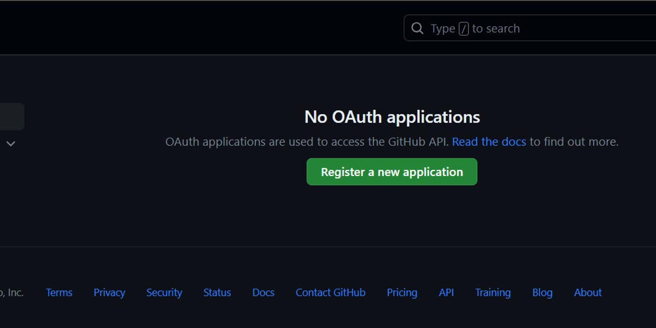
Task: Click the magnifying glass search icon
Action: pyautogui.click(x=417, y=28)
